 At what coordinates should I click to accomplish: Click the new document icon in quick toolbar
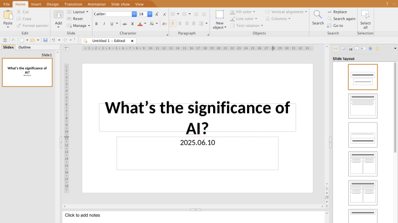[x=22, y=40]
